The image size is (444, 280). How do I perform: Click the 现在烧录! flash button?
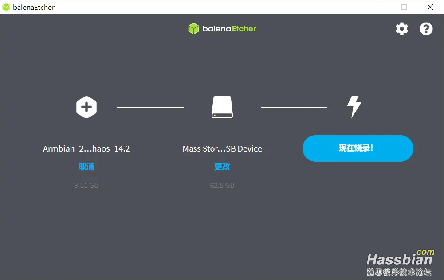[358, 148]
